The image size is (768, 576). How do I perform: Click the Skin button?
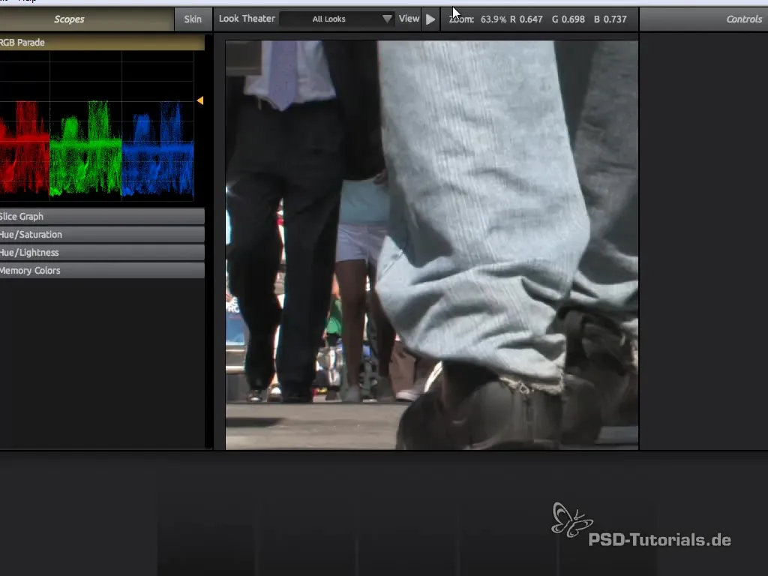pos(193,19)
